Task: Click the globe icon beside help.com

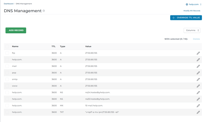Action: tap(187, 5)
